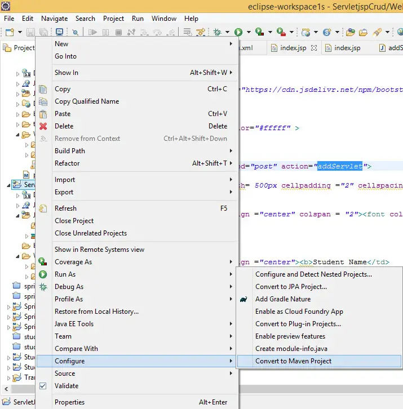Viewport: 403px width, 409px height.
Task: Toggle the Validate checkbox
Action: click(x=43, y=386)
